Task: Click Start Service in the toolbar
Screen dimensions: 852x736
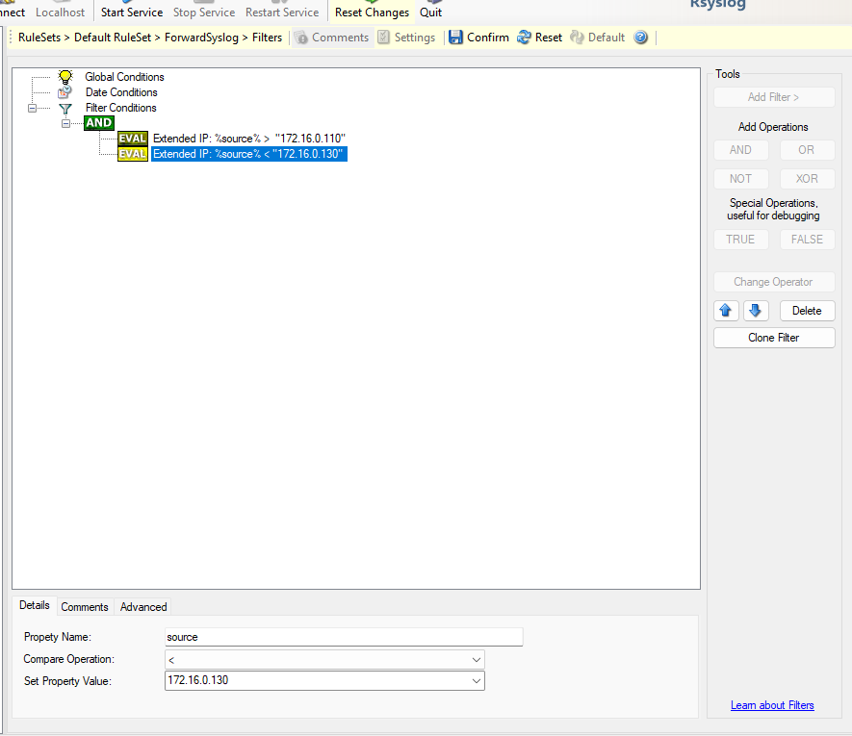Action: pyautogui.click(x=132, y=12)
